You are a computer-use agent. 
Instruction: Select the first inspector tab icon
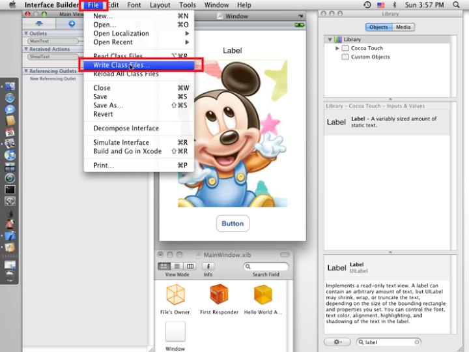(39, 23)
